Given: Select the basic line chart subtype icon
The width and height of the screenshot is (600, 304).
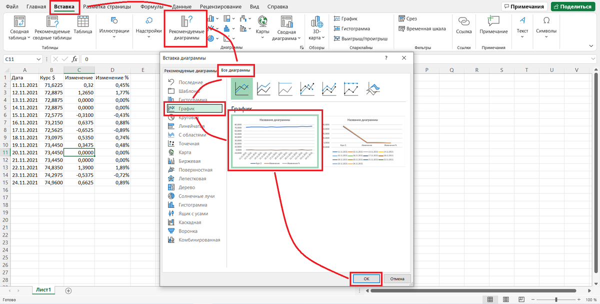Looking at the screenshot, I should tap(242, 88).
